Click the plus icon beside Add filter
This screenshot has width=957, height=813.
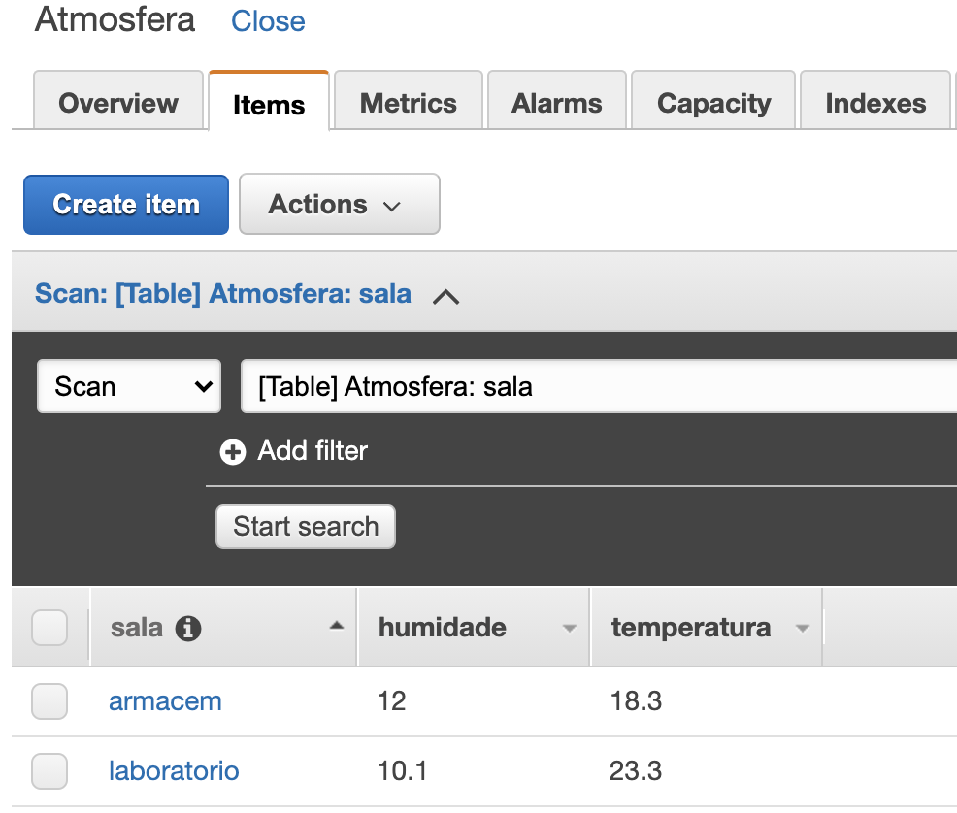click(x=233, y=452)
